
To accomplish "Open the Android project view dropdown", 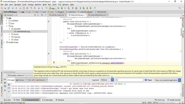I will pos(11,15).
